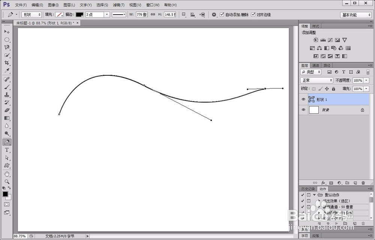Hide the 形状 1 layer visibility eye

[303, 99]
